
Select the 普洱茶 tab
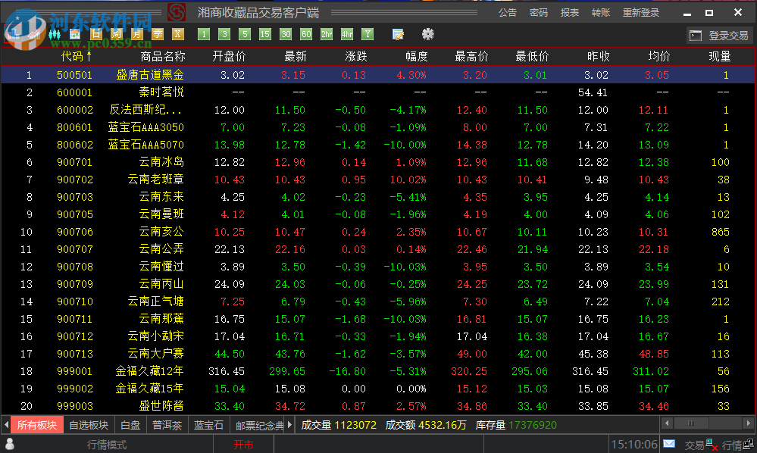tap(167, 425)
